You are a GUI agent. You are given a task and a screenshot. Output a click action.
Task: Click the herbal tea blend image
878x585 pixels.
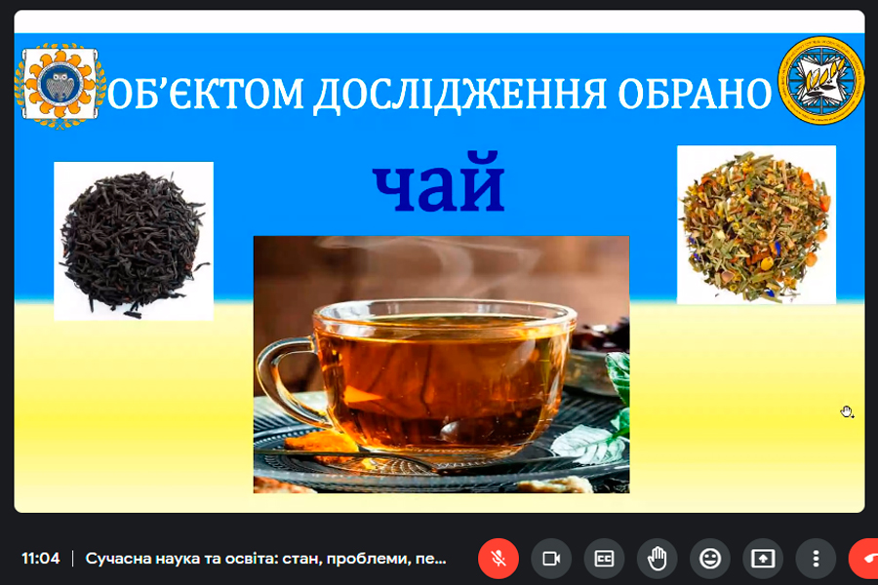[756, 225]
